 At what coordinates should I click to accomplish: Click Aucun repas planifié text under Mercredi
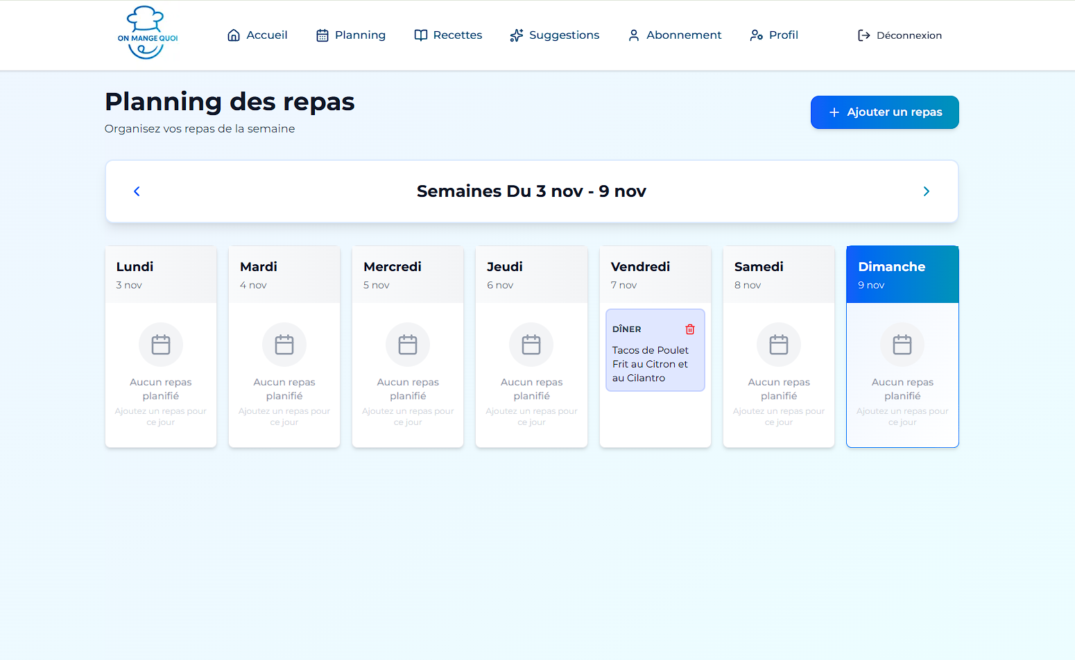point(408,389)
